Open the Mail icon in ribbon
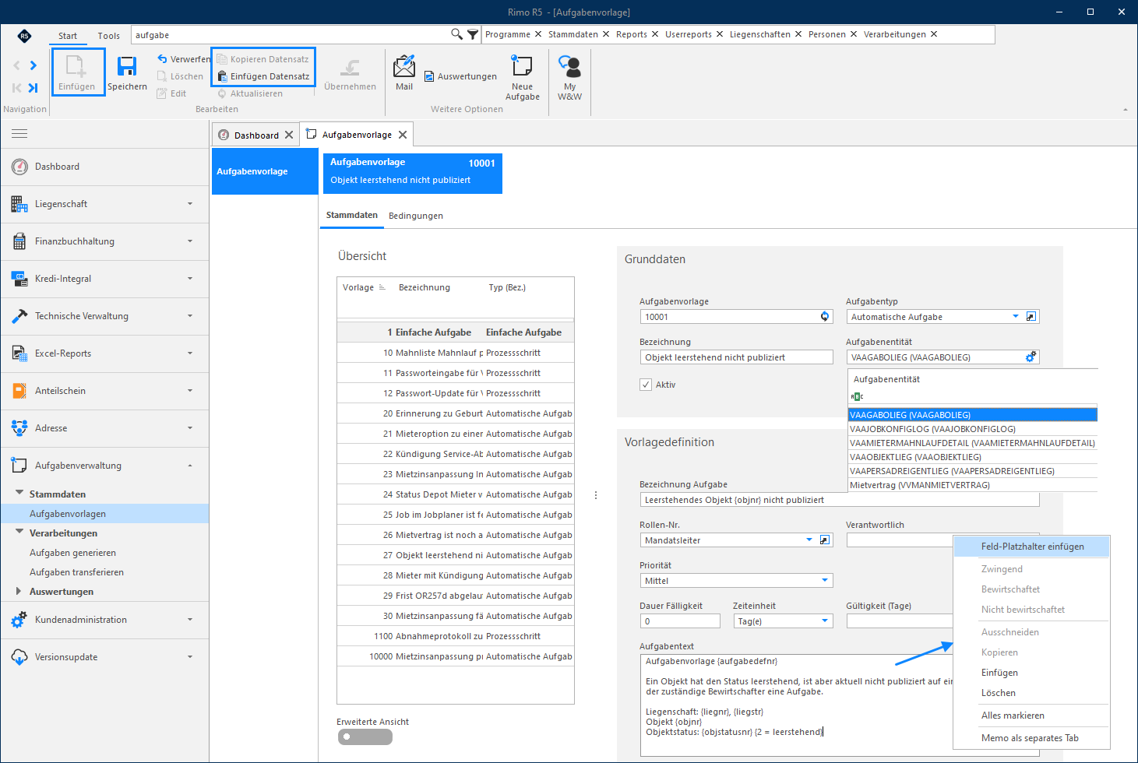This screenshot has width=1138, height=763. pyautogui.click(x=404, y=65)
